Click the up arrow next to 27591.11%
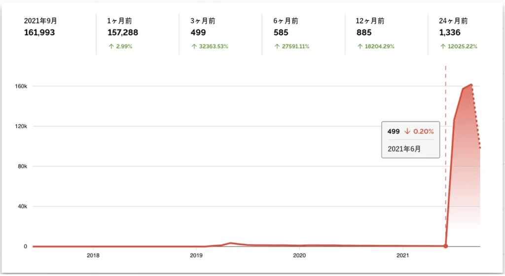 pos(276,46)
